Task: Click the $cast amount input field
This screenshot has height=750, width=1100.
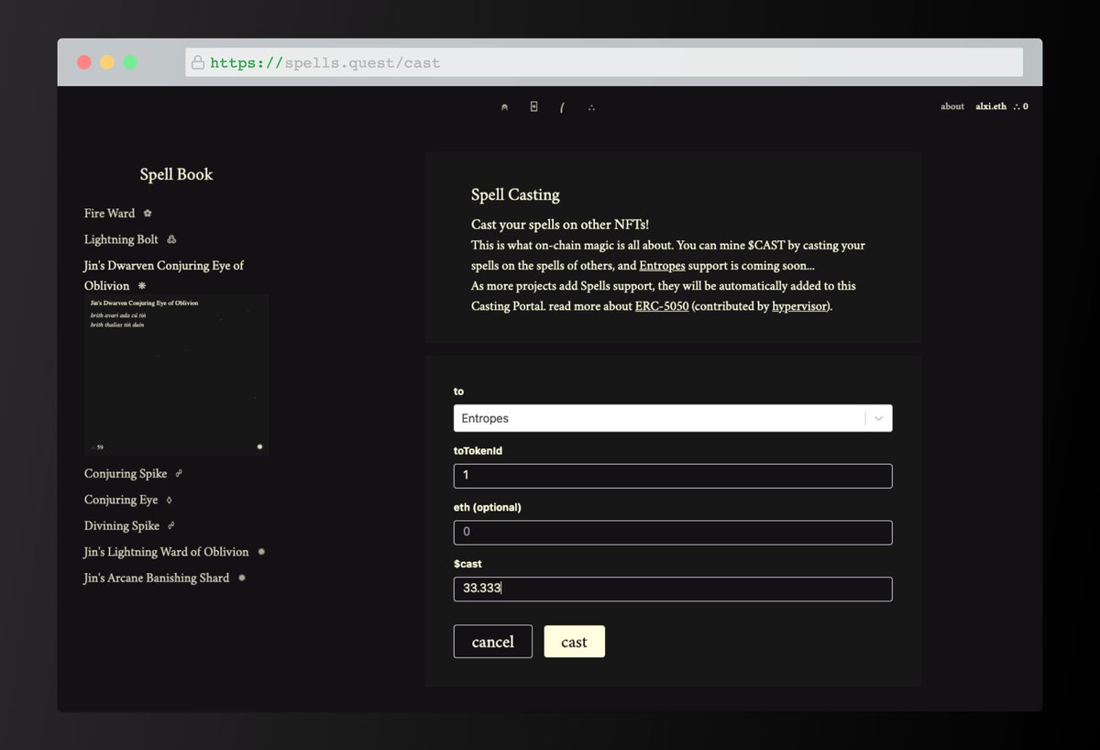Action: coord(672,589)
